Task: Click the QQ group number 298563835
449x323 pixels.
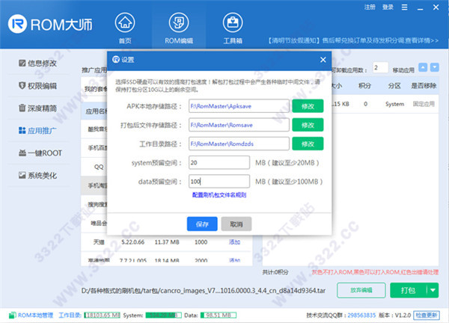Action: pyautogui.click(x=361, y=316)
